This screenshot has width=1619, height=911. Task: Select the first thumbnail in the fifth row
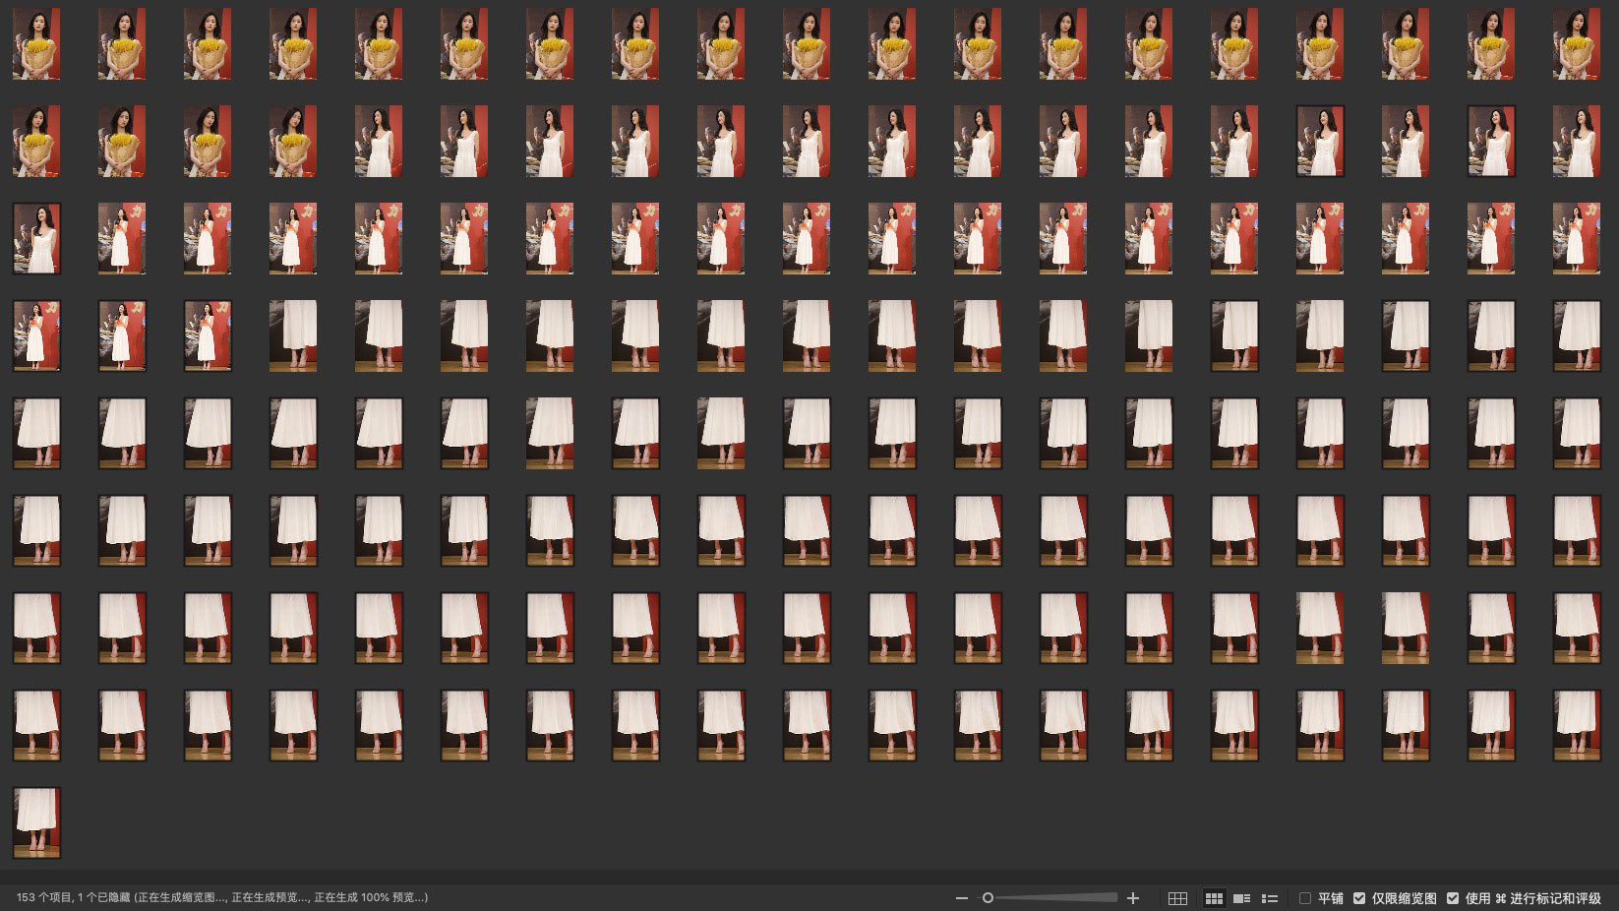(x=36, y=434)
